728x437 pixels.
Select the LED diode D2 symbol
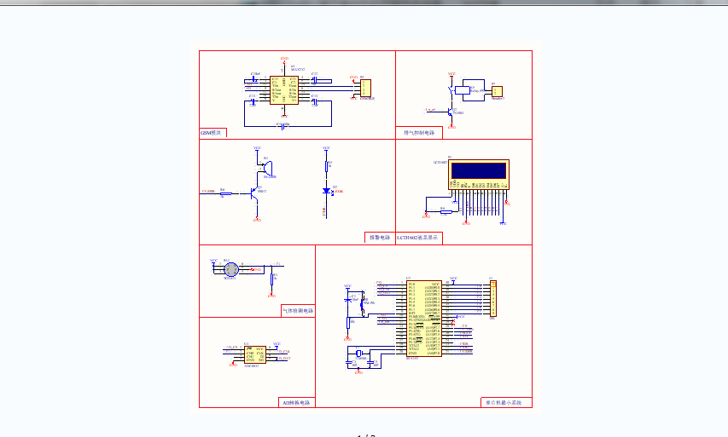[x=326, y=191]
